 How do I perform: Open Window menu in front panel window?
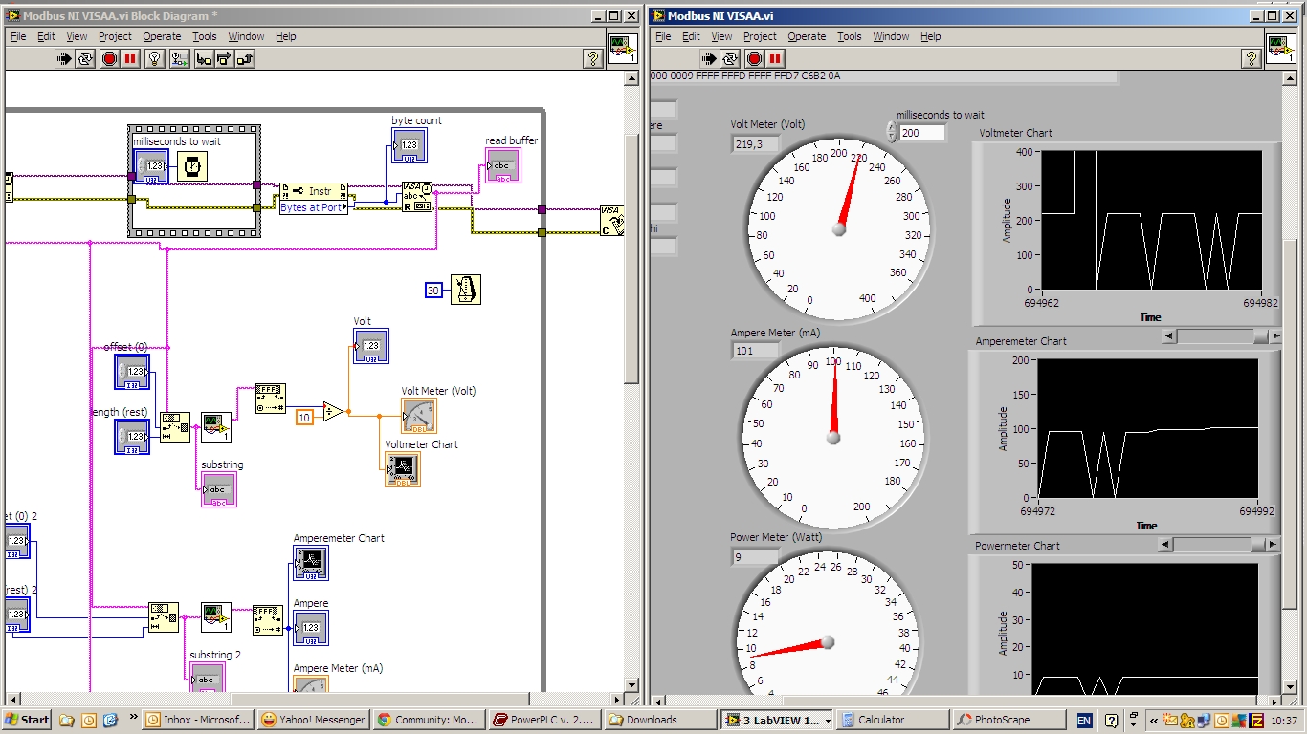coord(891,36)
